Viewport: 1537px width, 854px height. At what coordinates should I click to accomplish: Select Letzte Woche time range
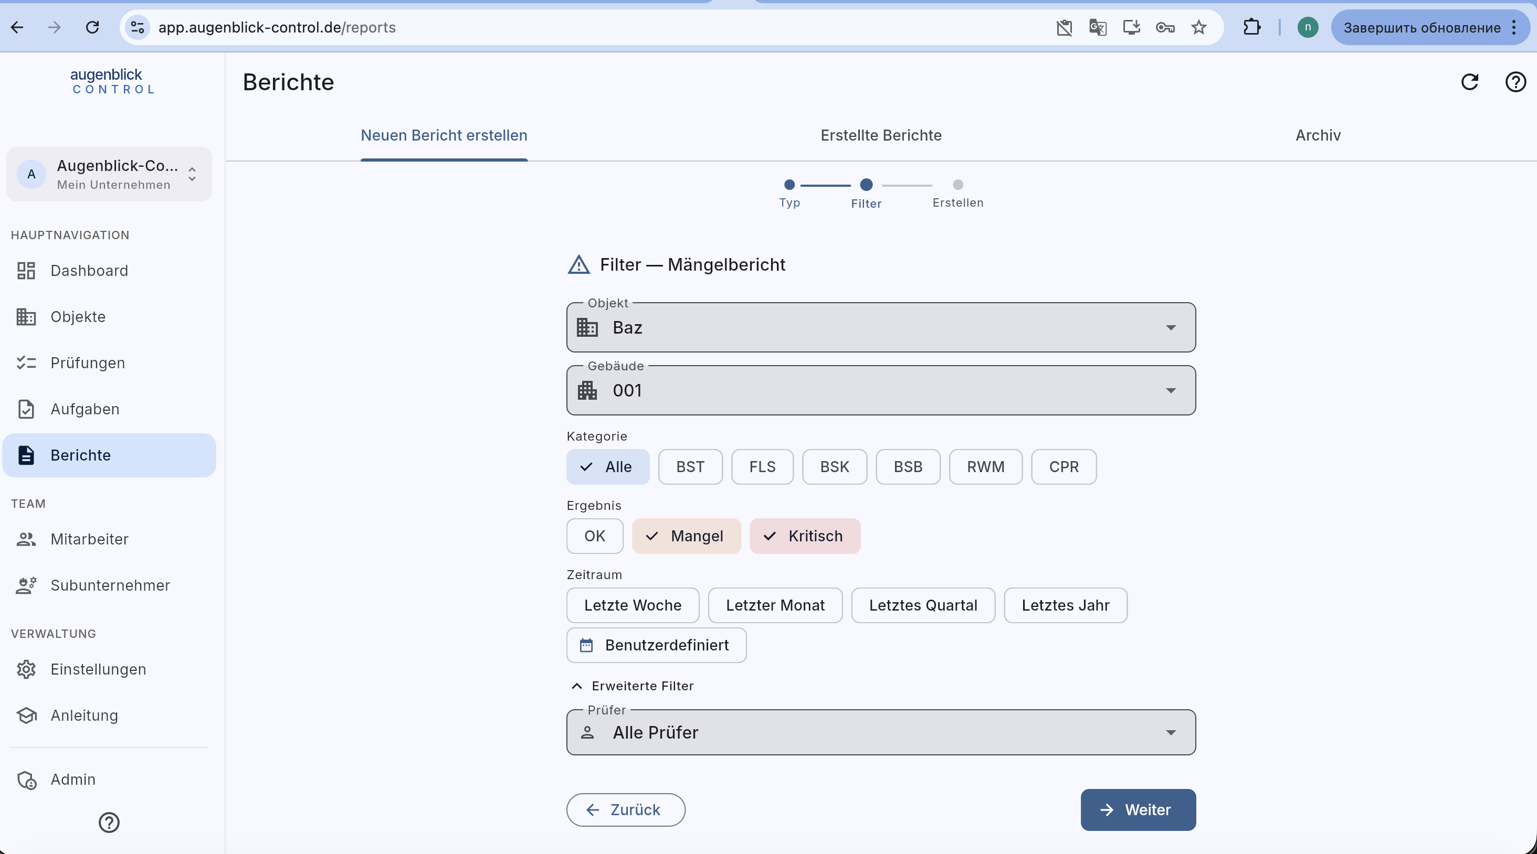[x=633, y=605]
